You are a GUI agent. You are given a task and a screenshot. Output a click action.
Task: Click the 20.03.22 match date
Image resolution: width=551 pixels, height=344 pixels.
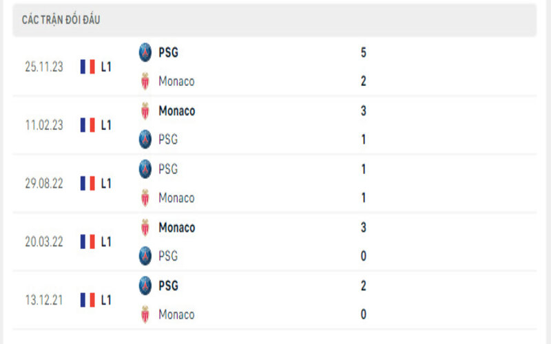tap(43, 241)
